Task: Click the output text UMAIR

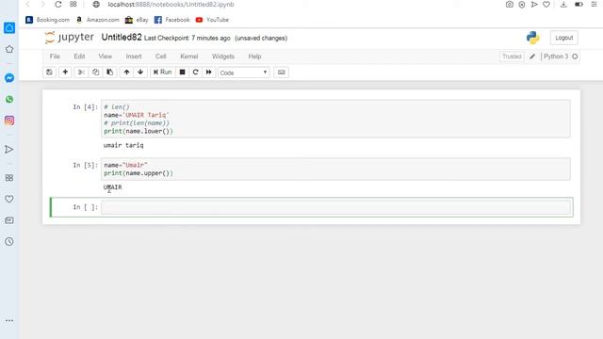Action: [x=113, y=187]
